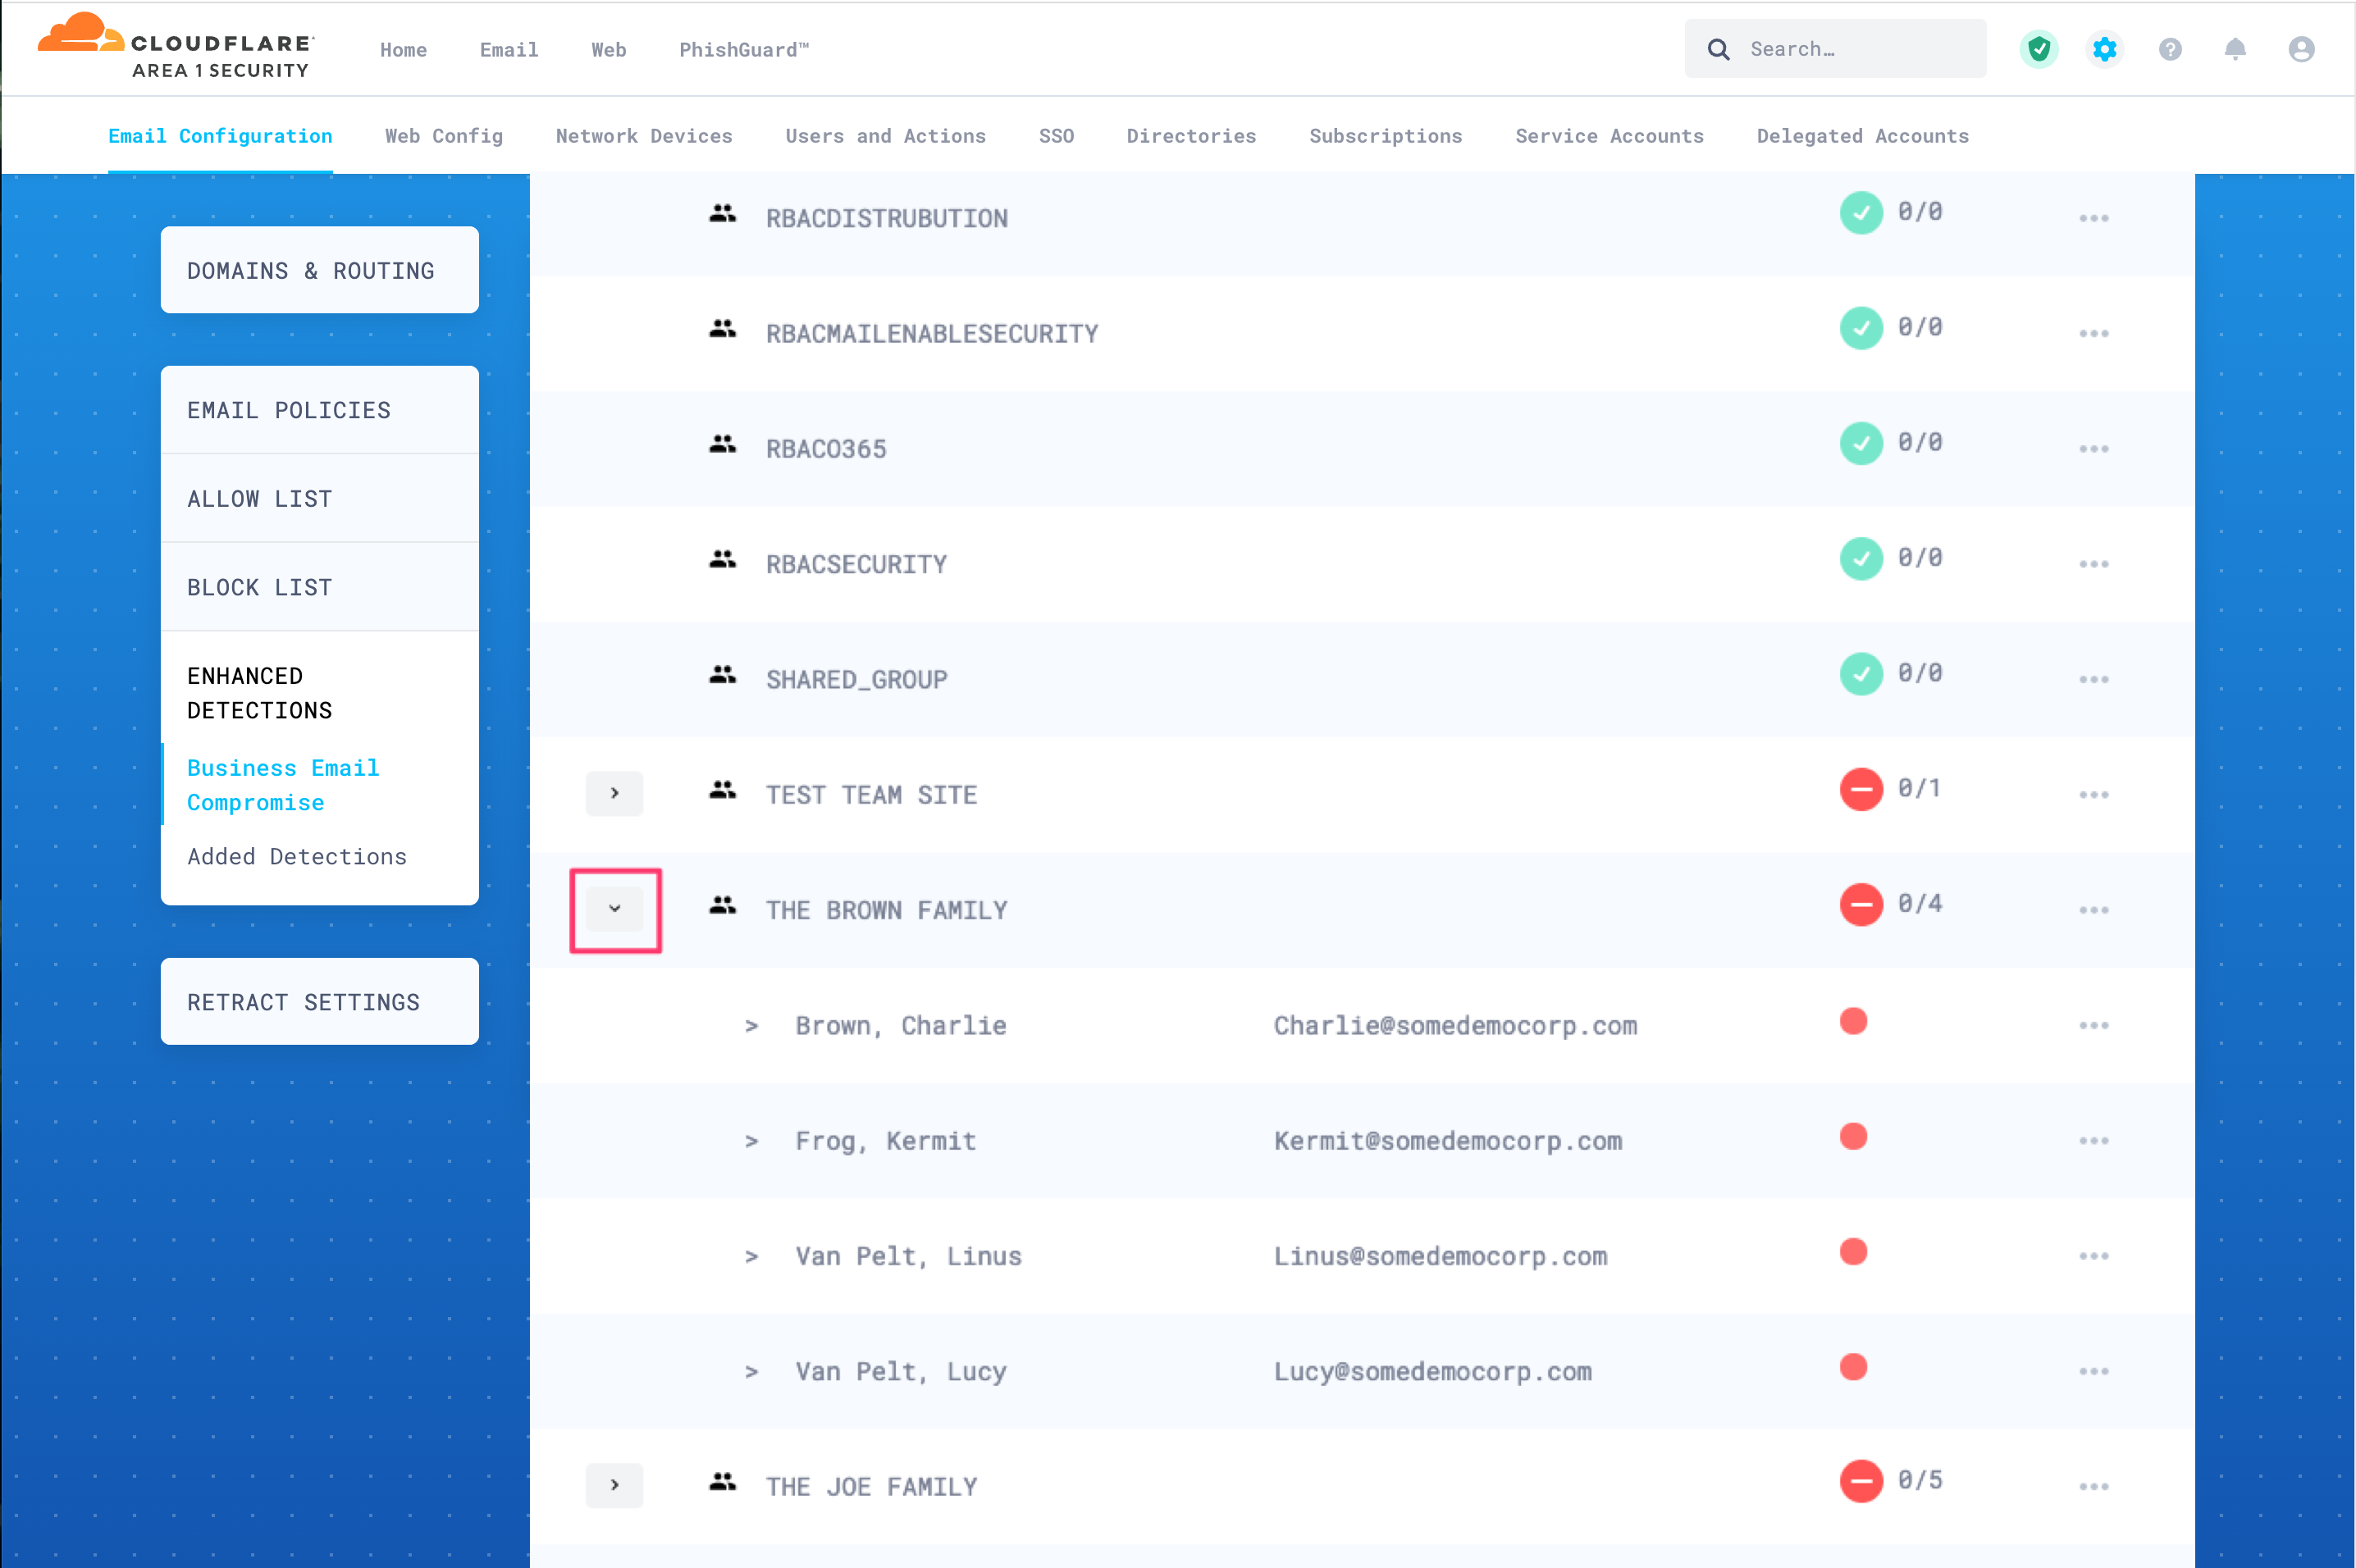
Task: Toggle red status dot for Charlie Brown
Action: [1853, 1021]
